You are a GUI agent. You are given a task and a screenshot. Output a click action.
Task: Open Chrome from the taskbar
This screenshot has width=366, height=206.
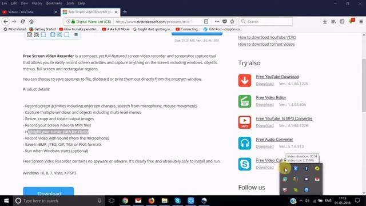(x=125, y=201)
